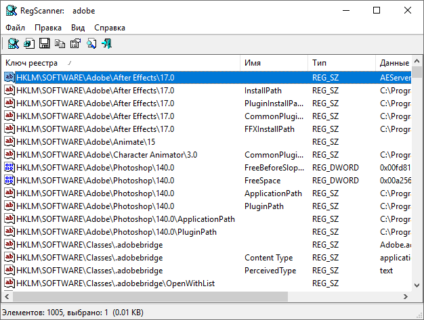Click the horizontal scrollbar right arrow
Image resolution: width=424 pixels, height=320 pixels.
(x=405, y=296)
